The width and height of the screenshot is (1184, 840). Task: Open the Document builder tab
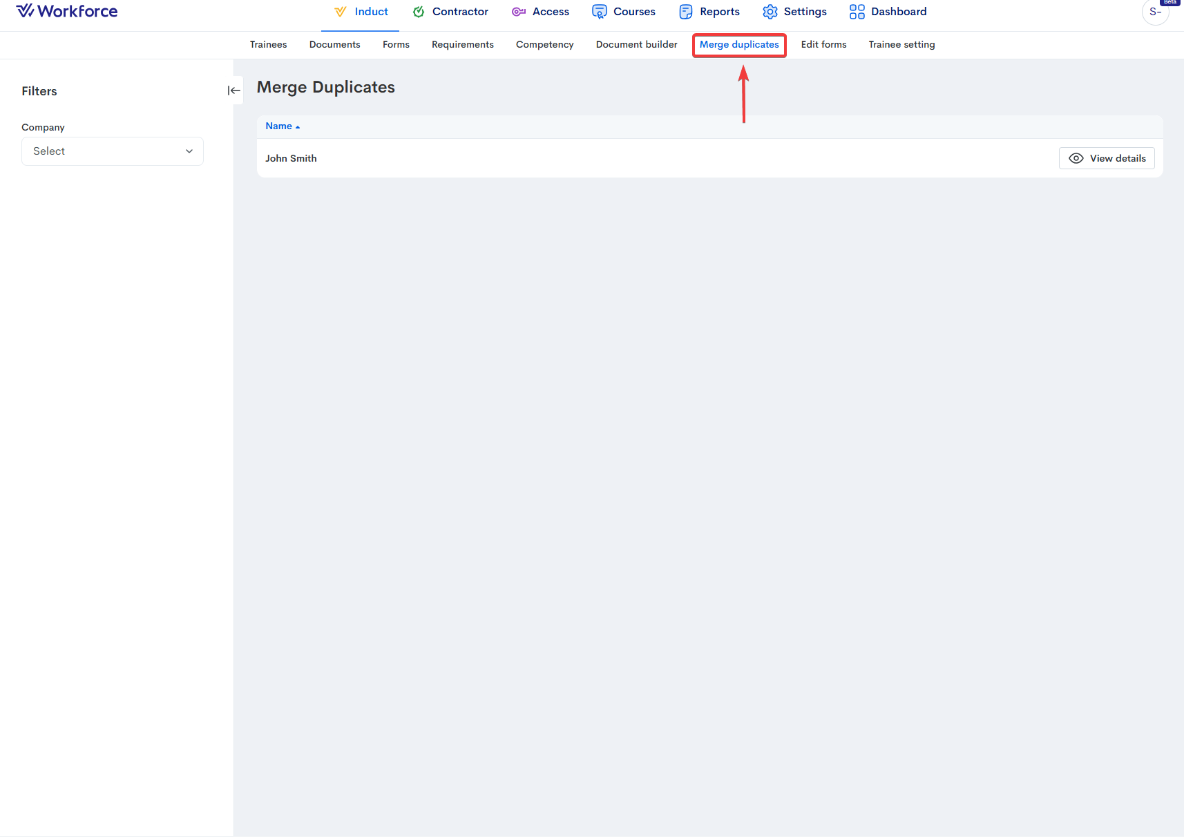click(636, 45)
